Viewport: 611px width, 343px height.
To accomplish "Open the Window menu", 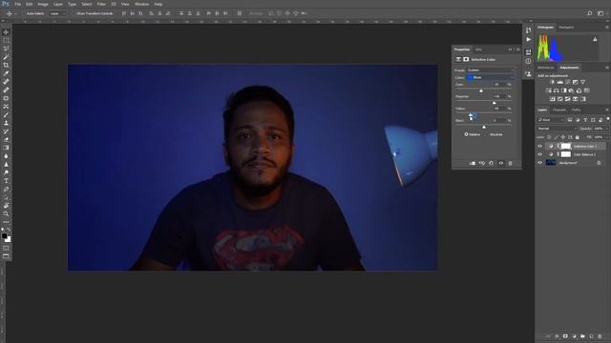I will [141, 4].
